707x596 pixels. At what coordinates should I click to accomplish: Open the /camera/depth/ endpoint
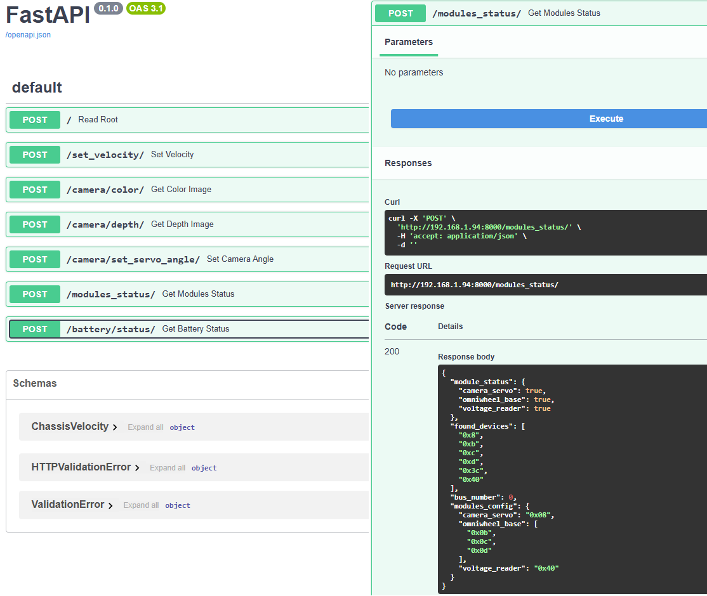click(105, 224)
